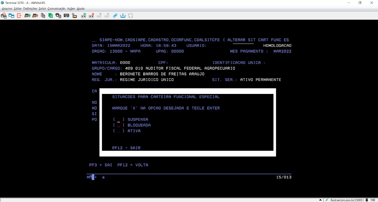Click the PF12 - SAIR text
This screenshot has width=378, height=202.
click(126, 148)
